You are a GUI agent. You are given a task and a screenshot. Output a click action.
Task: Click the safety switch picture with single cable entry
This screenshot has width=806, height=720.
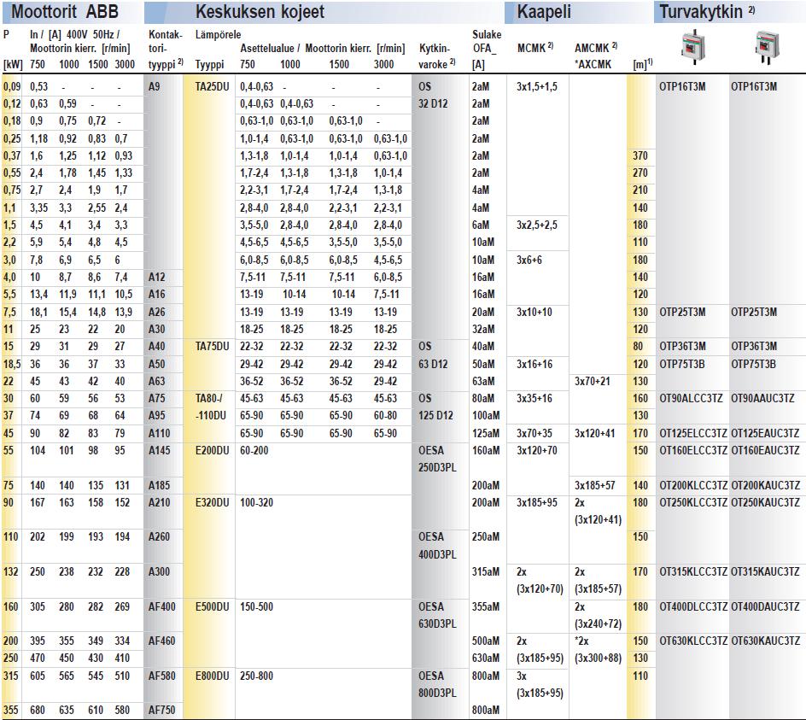693,49
